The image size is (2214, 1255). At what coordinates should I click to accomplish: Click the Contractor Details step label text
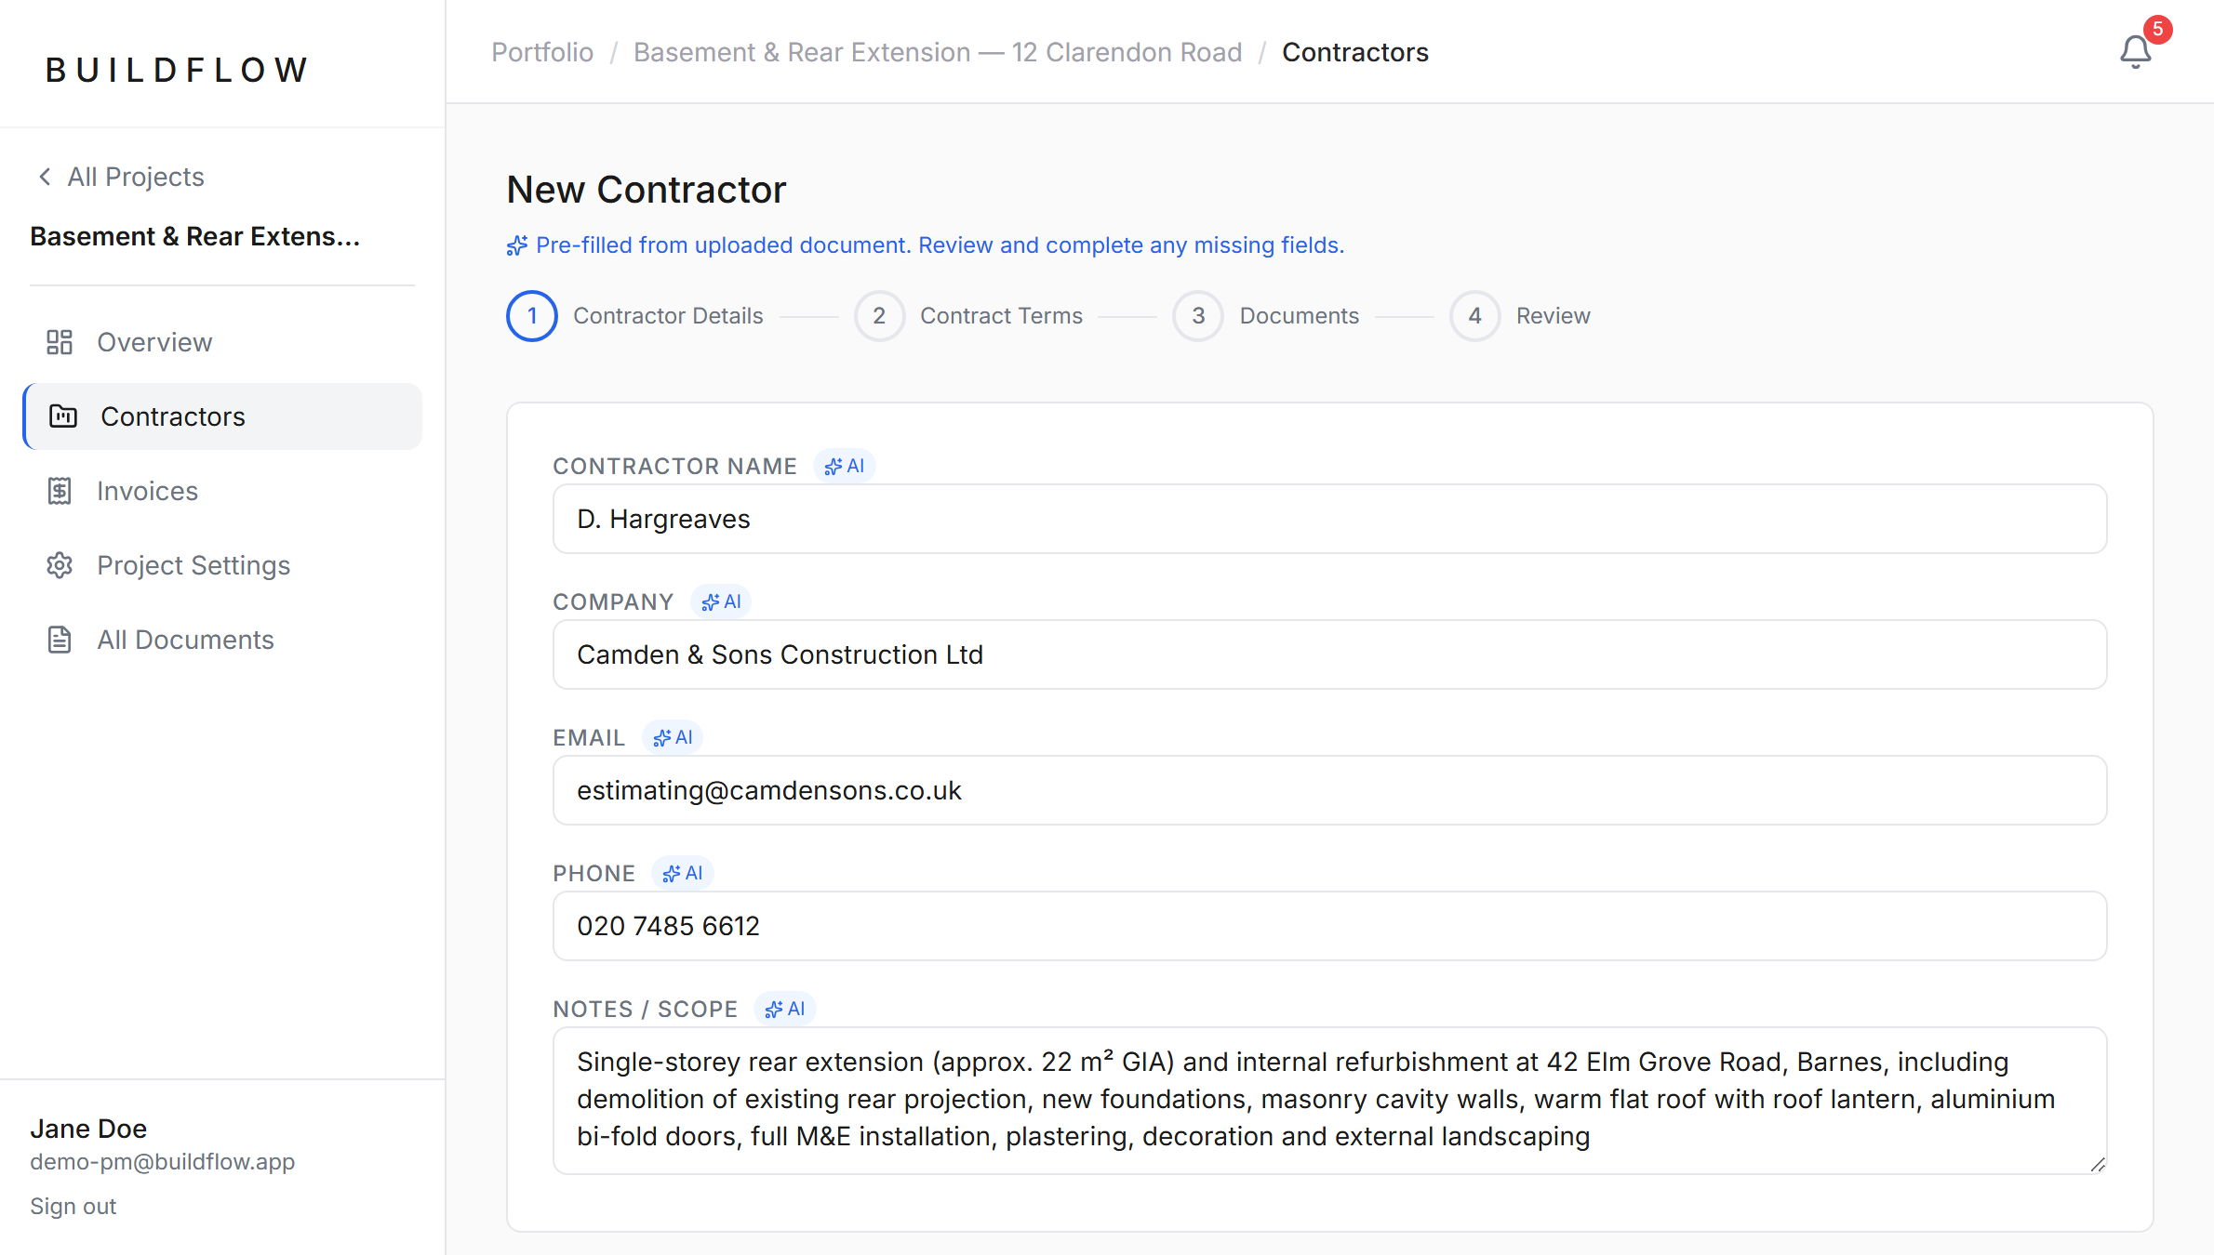668,316
